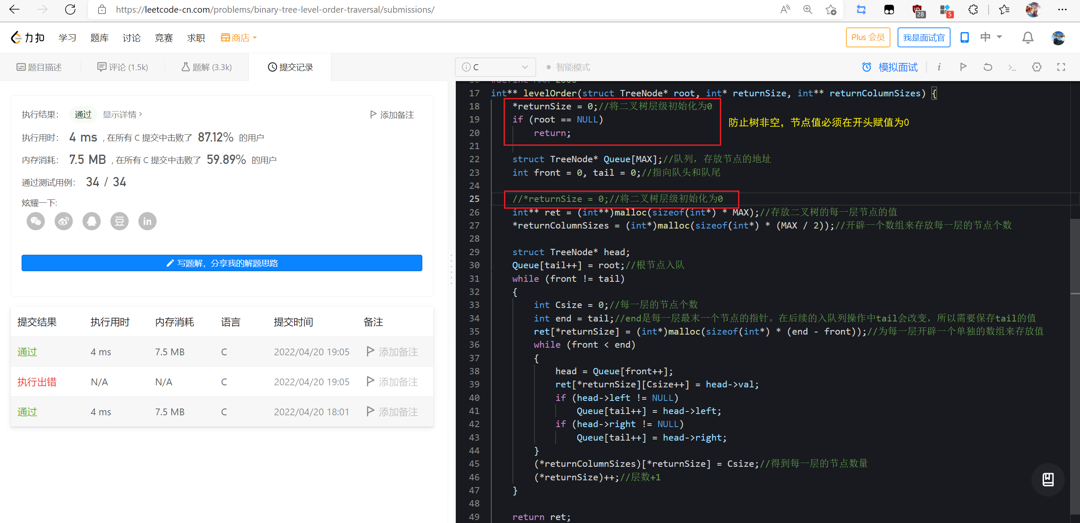Reload the page with refresh icon
The width and height of the screenshot is (1080, 523).
pos(70,9)
